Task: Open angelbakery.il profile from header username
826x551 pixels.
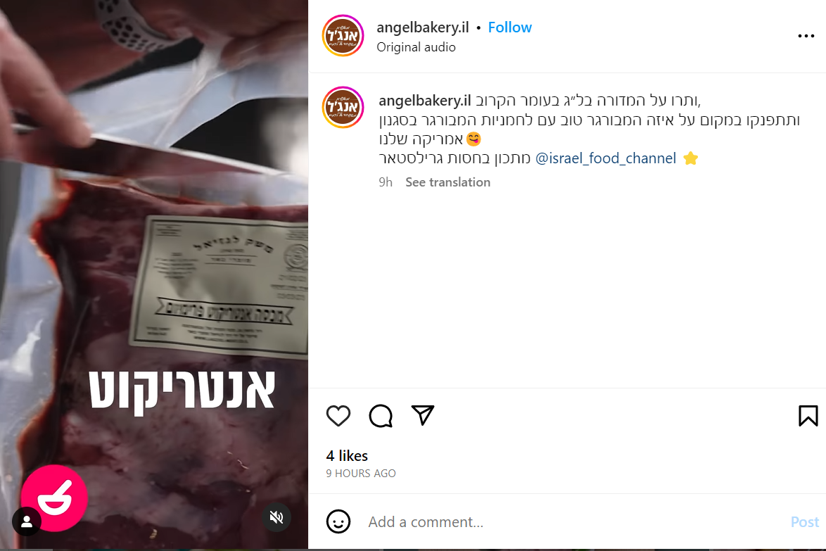Action: point(422,27)
